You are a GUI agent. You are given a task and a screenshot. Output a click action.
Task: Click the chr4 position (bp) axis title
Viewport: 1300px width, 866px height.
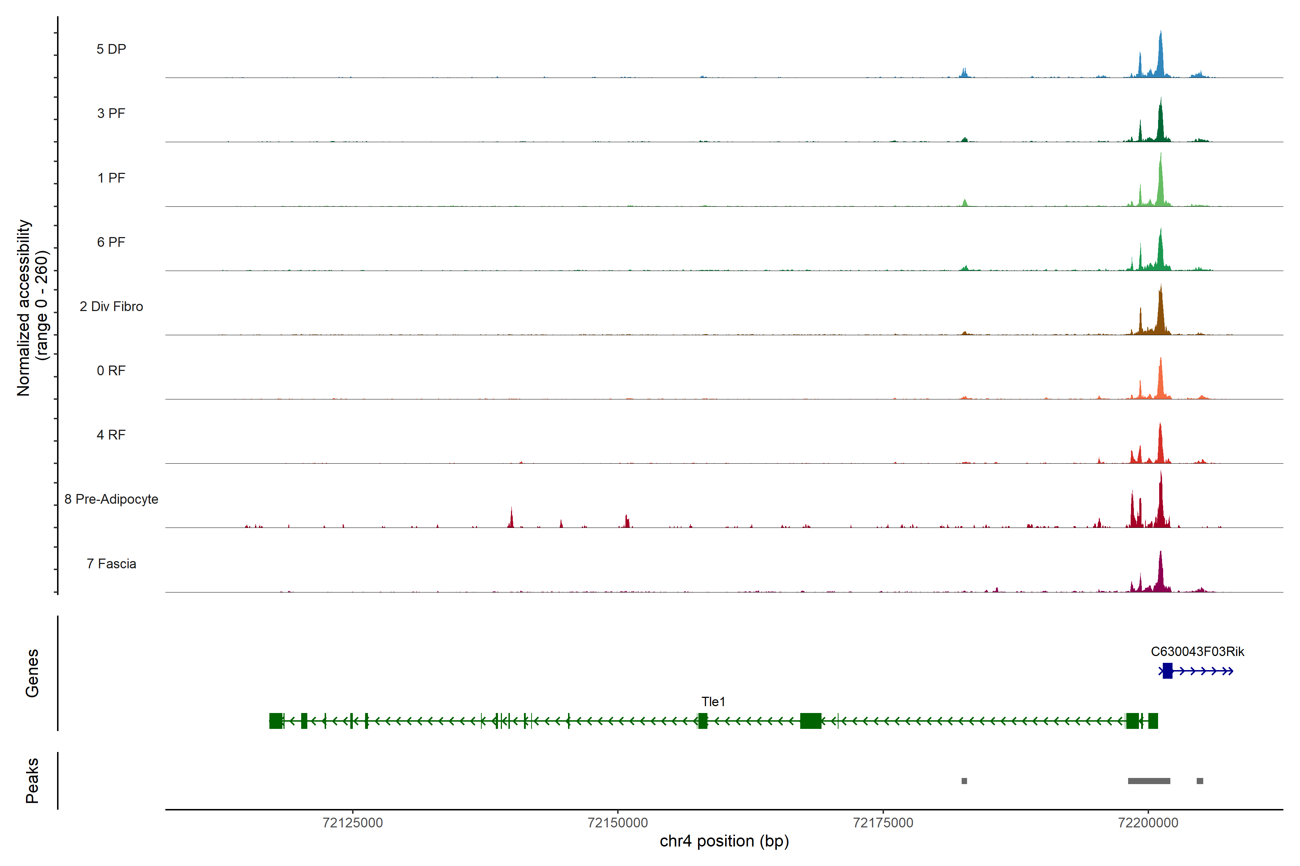click(724, 841)
